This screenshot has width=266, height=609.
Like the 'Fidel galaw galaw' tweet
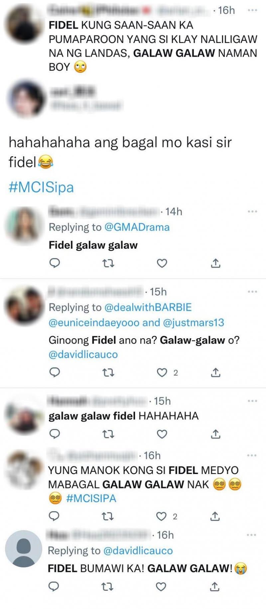(162, 264)
